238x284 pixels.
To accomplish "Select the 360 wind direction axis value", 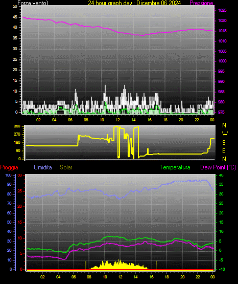I will pos(17,126).
